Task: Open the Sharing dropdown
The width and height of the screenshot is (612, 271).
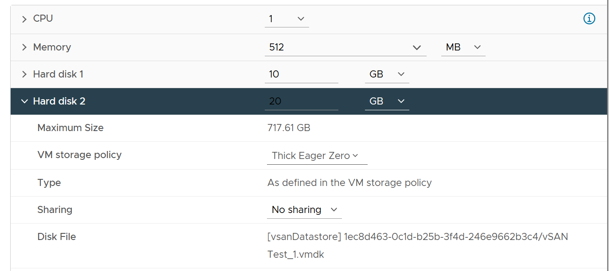Action: (304, 210)
